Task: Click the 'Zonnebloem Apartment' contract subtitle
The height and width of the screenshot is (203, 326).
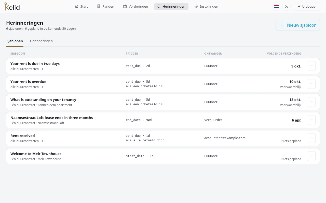Action: point(55,105)
